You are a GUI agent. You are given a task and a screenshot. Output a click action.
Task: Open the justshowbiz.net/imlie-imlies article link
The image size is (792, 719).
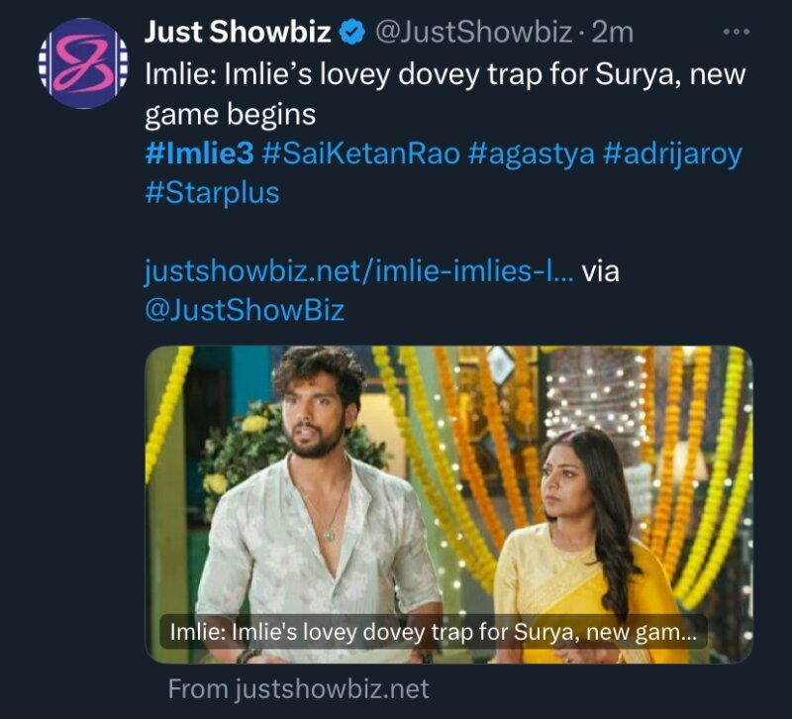358,270
